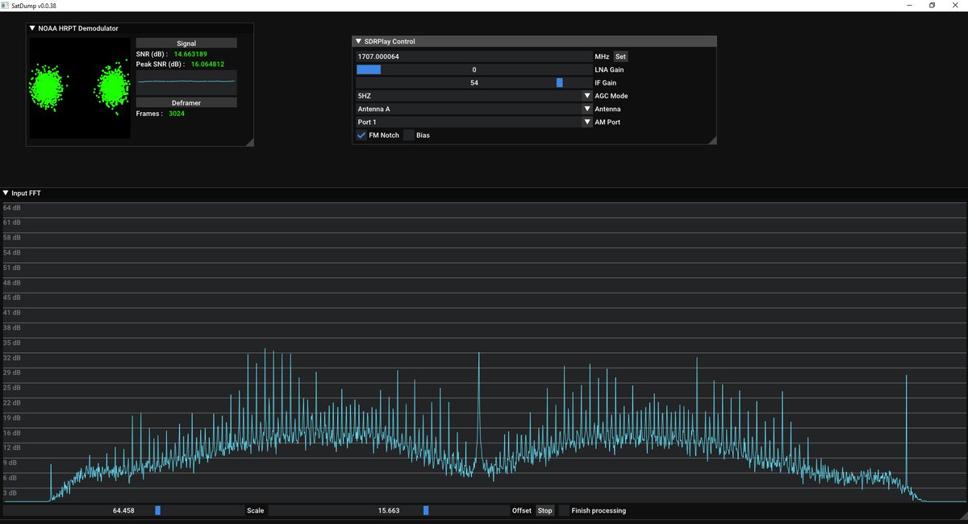
Task: Click the MHz unit label
Action: pos(602,57)
